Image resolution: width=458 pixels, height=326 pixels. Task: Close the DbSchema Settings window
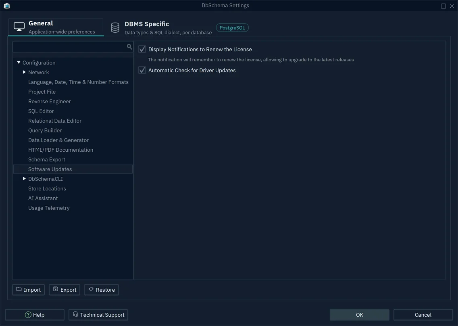pyautogui.click(x=452, y=6)
